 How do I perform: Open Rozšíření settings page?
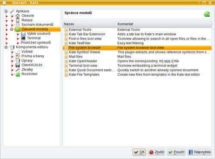tap(29, 74)
